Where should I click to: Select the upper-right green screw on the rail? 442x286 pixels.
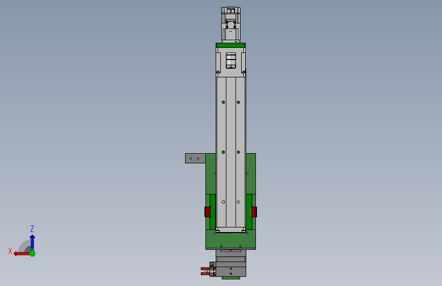(x=239, y=102)
